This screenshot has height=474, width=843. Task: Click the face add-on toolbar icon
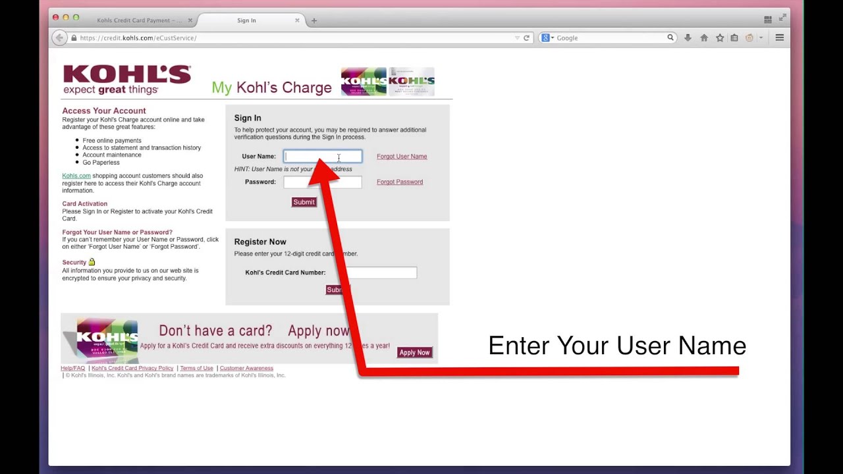[x=749, y=38]
